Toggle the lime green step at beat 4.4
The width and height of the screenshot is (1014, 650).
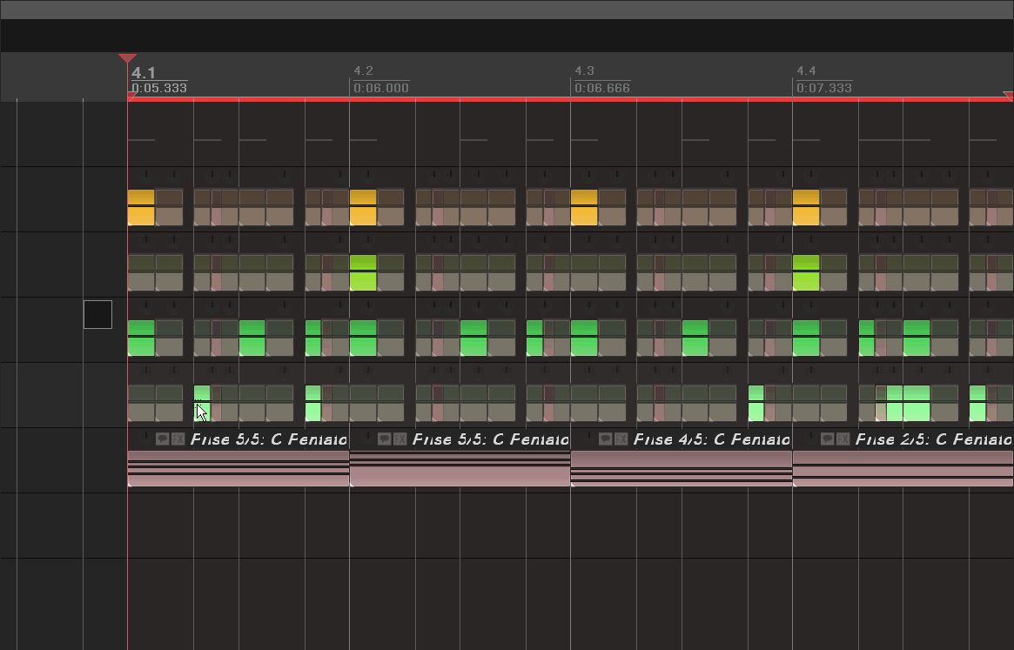coord(806,272)
